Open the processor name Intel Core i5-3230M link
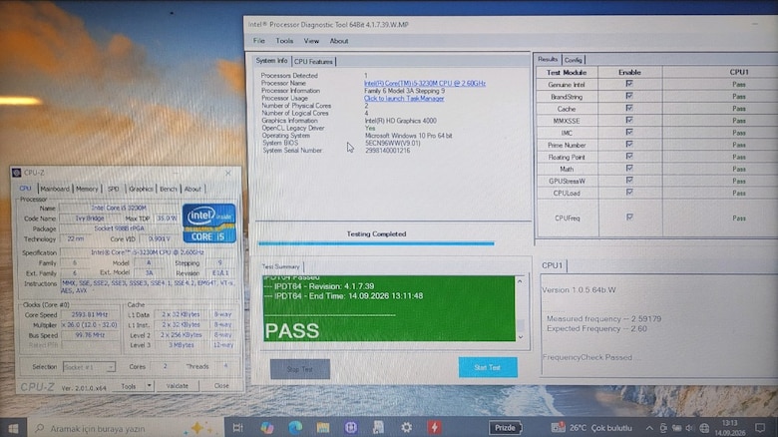Image resolution: width=778 pixels, height=437 pixels. point(425,84)
